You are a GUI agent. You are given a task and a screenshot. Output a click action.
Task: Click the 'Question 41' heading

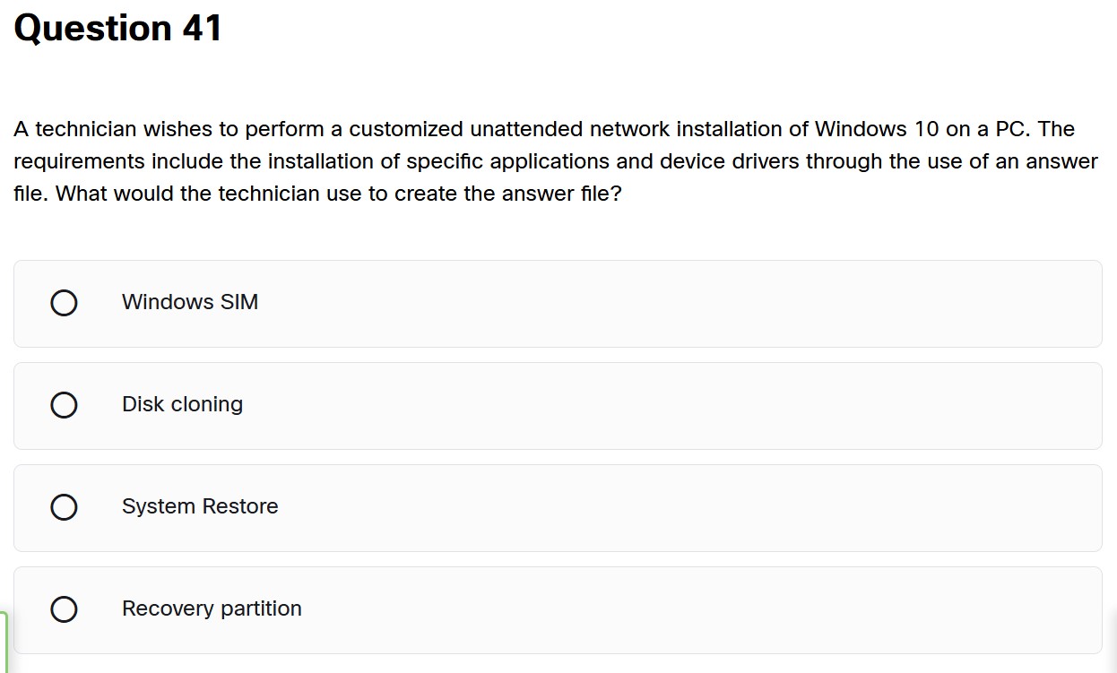117,29
